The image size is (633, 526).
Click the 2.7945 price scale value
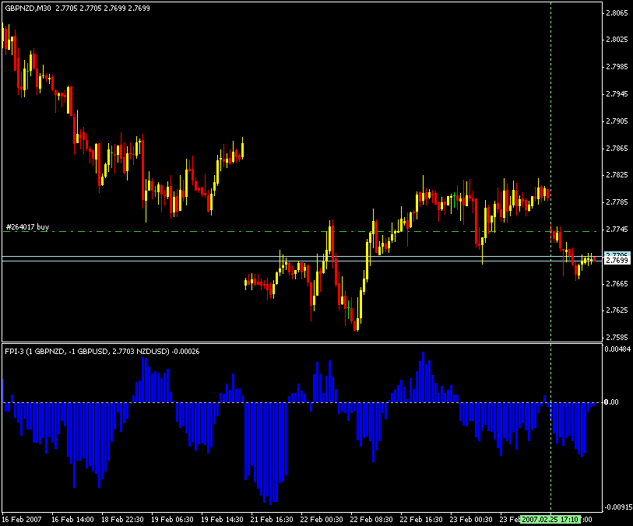(617, 93)
